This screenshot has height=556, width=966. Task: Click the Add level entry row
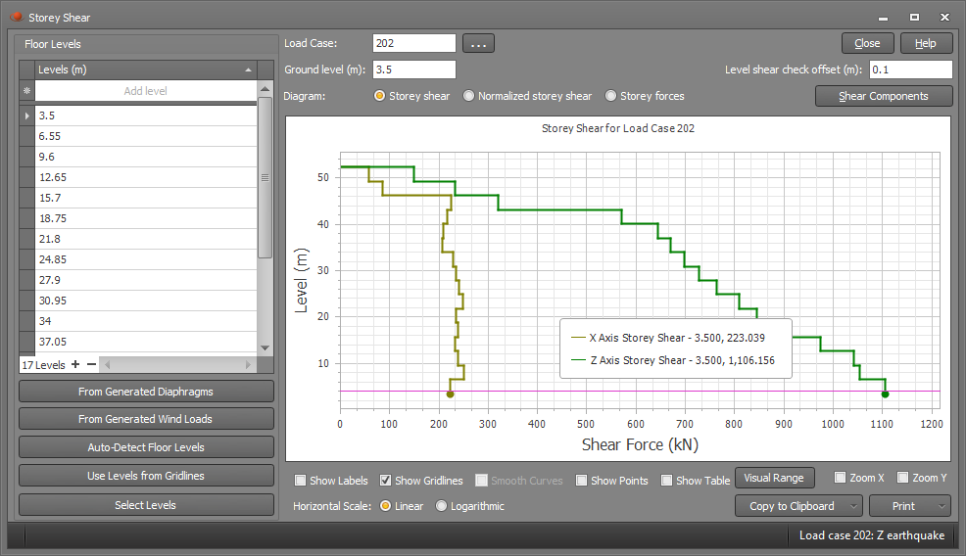[145, 91]
